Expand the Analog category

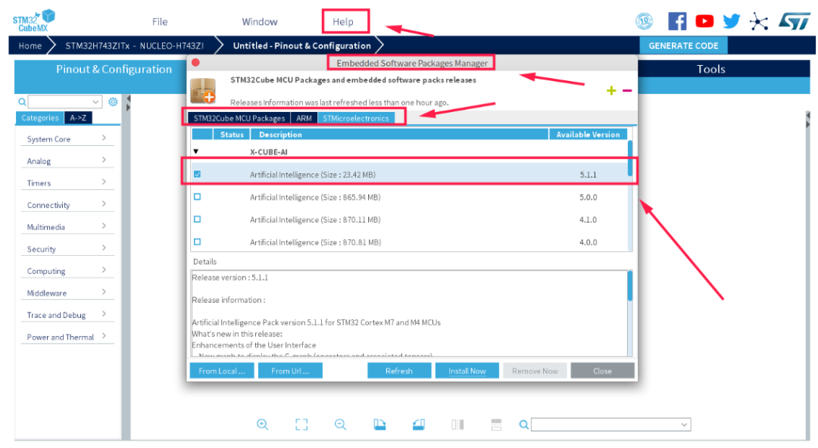click(x=67, y=160)
